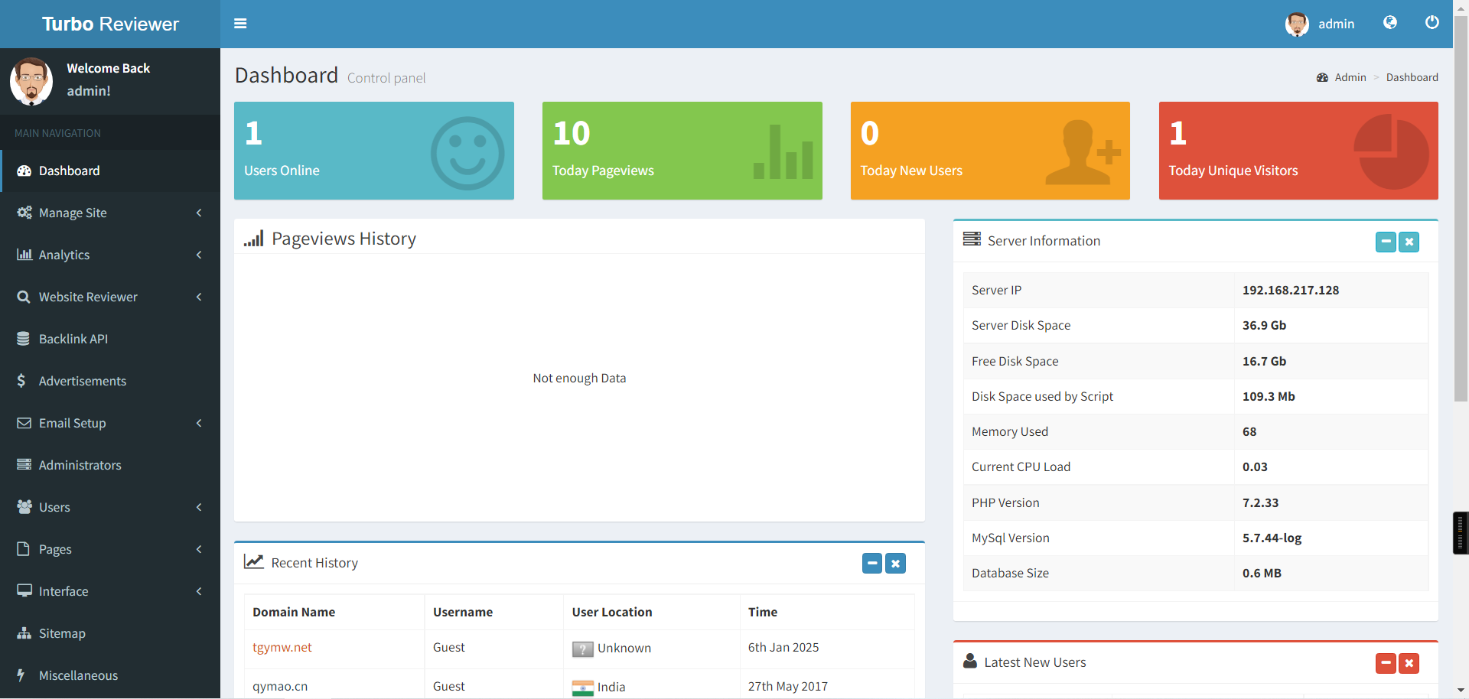The width and height of the screenshot is (1469, 699).
Task: Expand the Manage Site submenu
Action: point(73,213)
